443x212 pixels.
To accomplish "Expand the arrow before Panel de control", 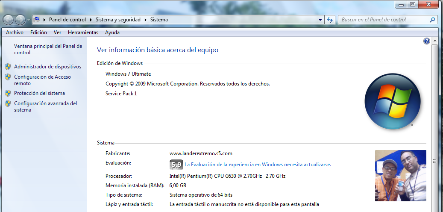I will 44,20.
